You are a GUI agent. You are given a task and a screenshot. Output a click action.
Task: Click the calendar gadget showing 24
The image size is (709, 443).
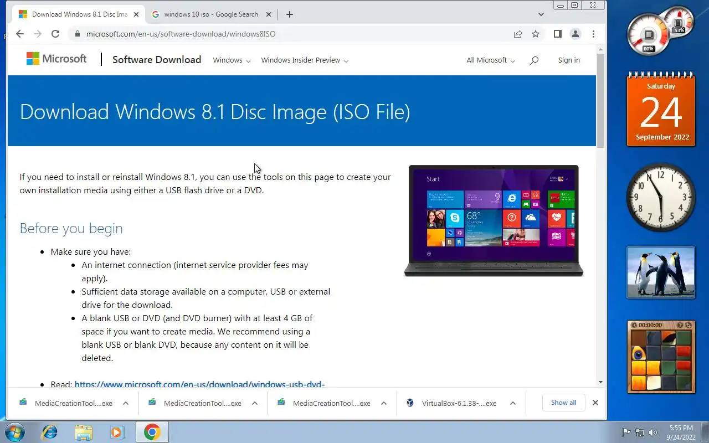pyautogui.click(x=661, y=110)
